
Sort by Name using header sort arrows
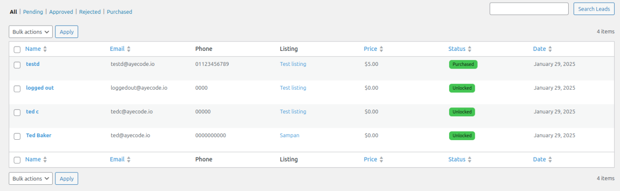(x=45, y=49)
